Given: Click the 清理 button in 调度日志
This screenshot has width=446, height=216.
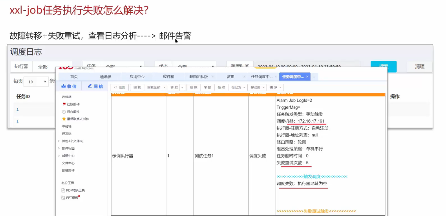Looking at the screenshot, I should tap(420, 67).
